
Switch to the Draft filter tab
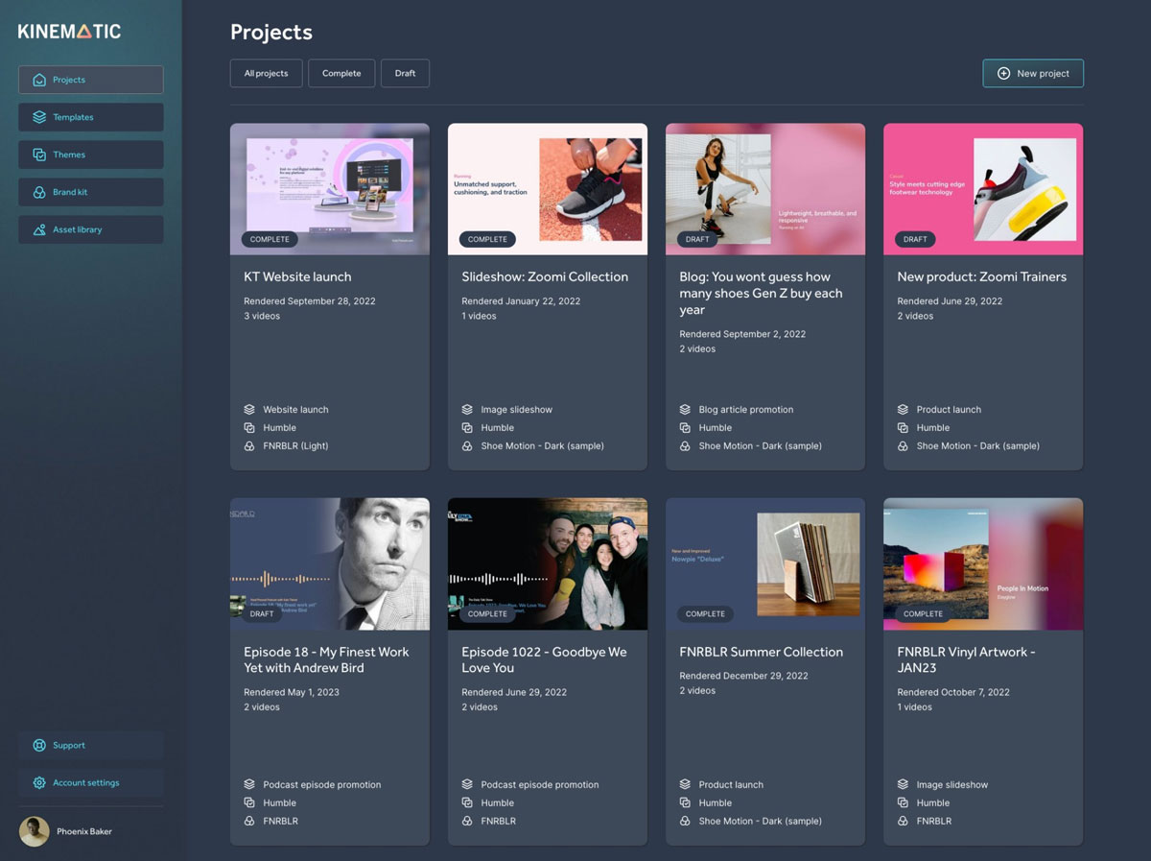(405, 73)
